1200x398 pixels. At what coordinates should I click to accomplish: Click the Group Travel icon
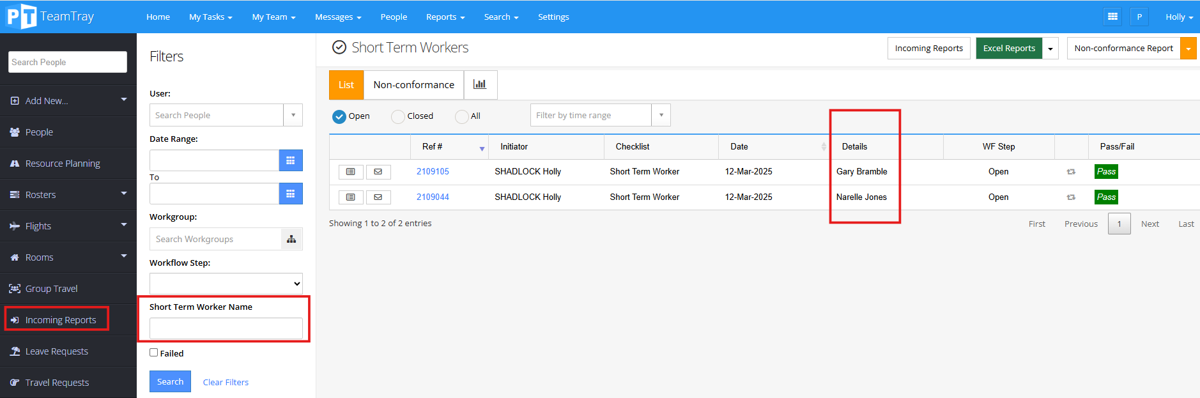[x=15, y=289]
